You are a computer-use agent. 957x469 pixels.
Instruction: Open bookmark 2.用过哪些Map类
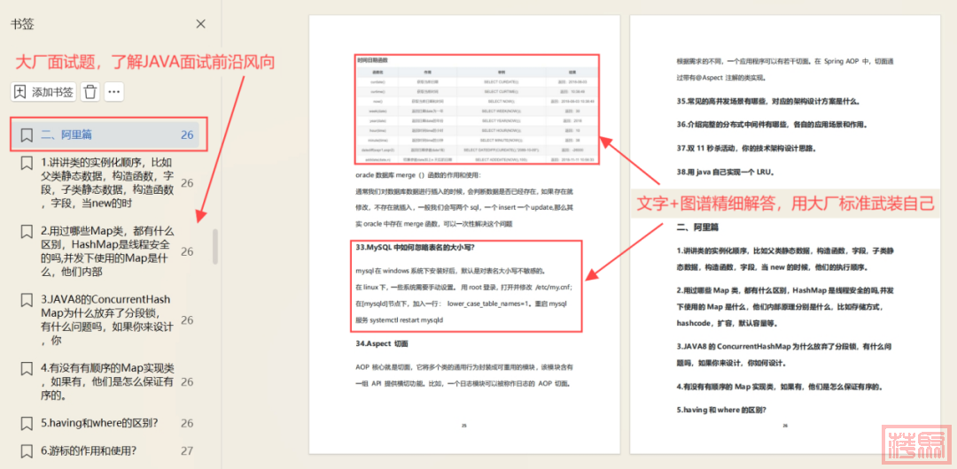coord(106,251)
